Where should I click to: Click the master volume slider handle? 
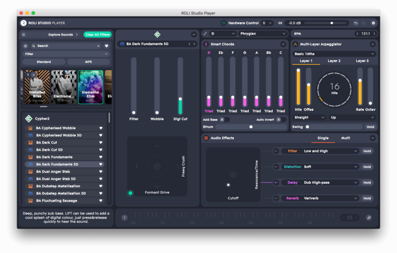(332, 23)
